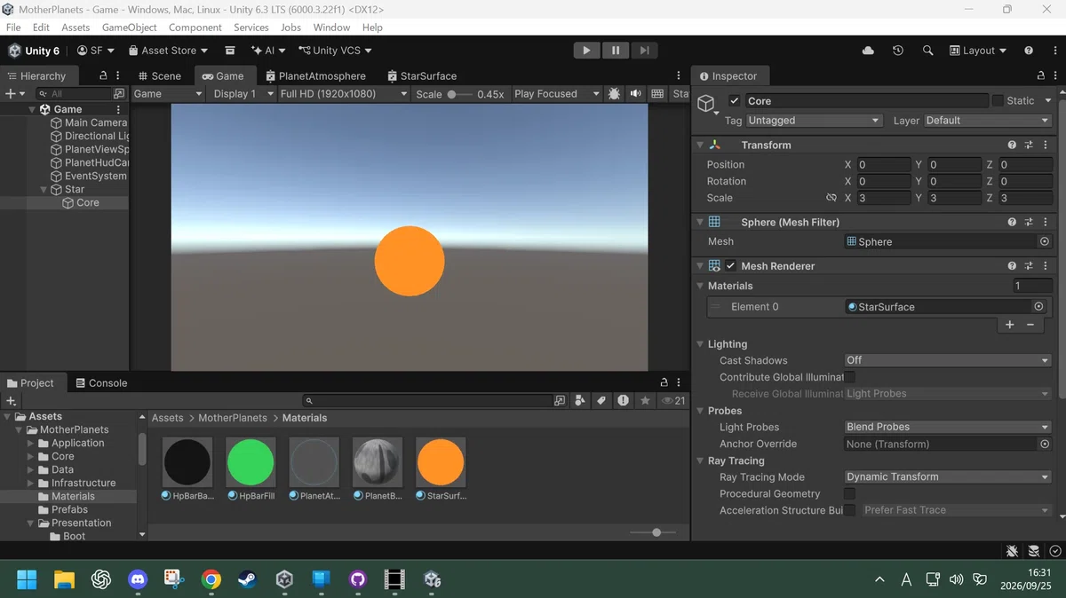The image size is (1066, 598).
Task: Lock the Inspector with the padlock icon
Action: [x=1041, y=75]
